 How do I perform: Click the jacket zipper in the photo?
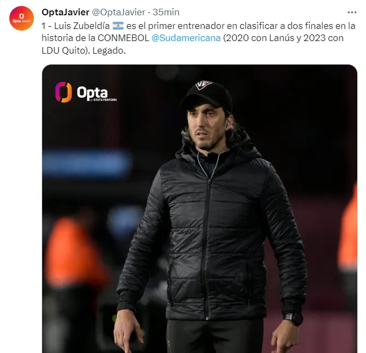(x=207, y=247)
